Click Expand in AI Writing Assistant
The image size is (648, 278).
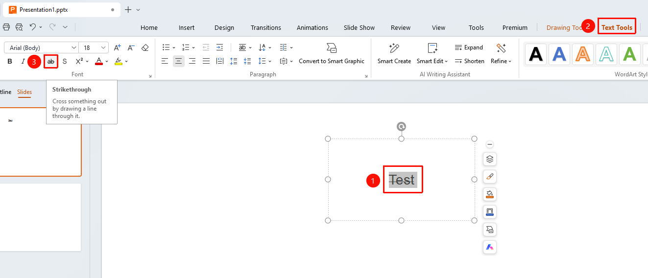tap(469, 47)
